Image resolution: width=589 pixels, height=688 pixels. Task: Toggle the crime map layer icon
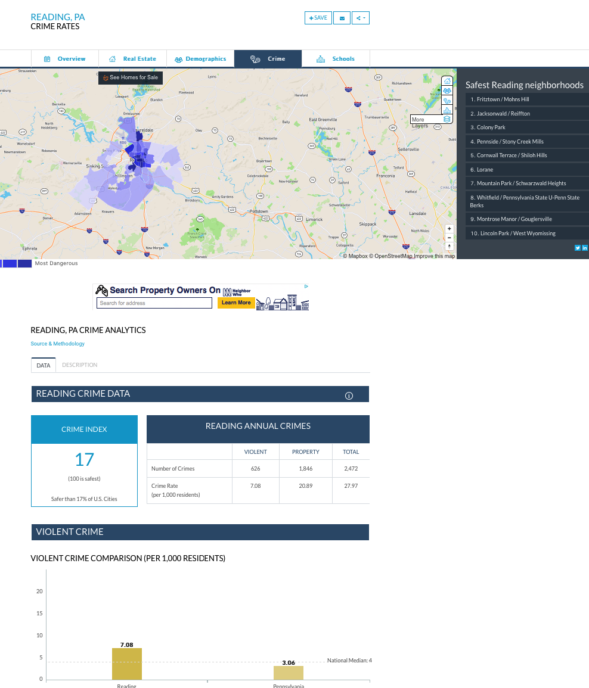tap(447, 101)
